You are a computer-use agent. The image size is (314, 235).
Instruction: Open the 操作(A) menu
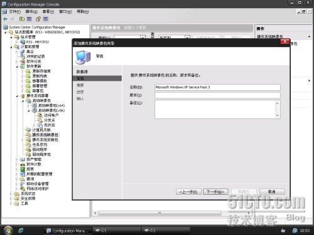coord(31,11)
